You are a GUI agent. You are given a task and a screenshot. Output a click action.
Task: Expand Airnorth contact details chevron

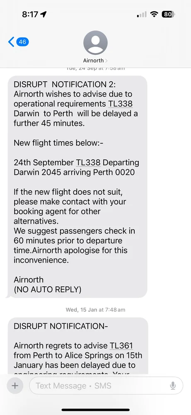pos(106,61)
